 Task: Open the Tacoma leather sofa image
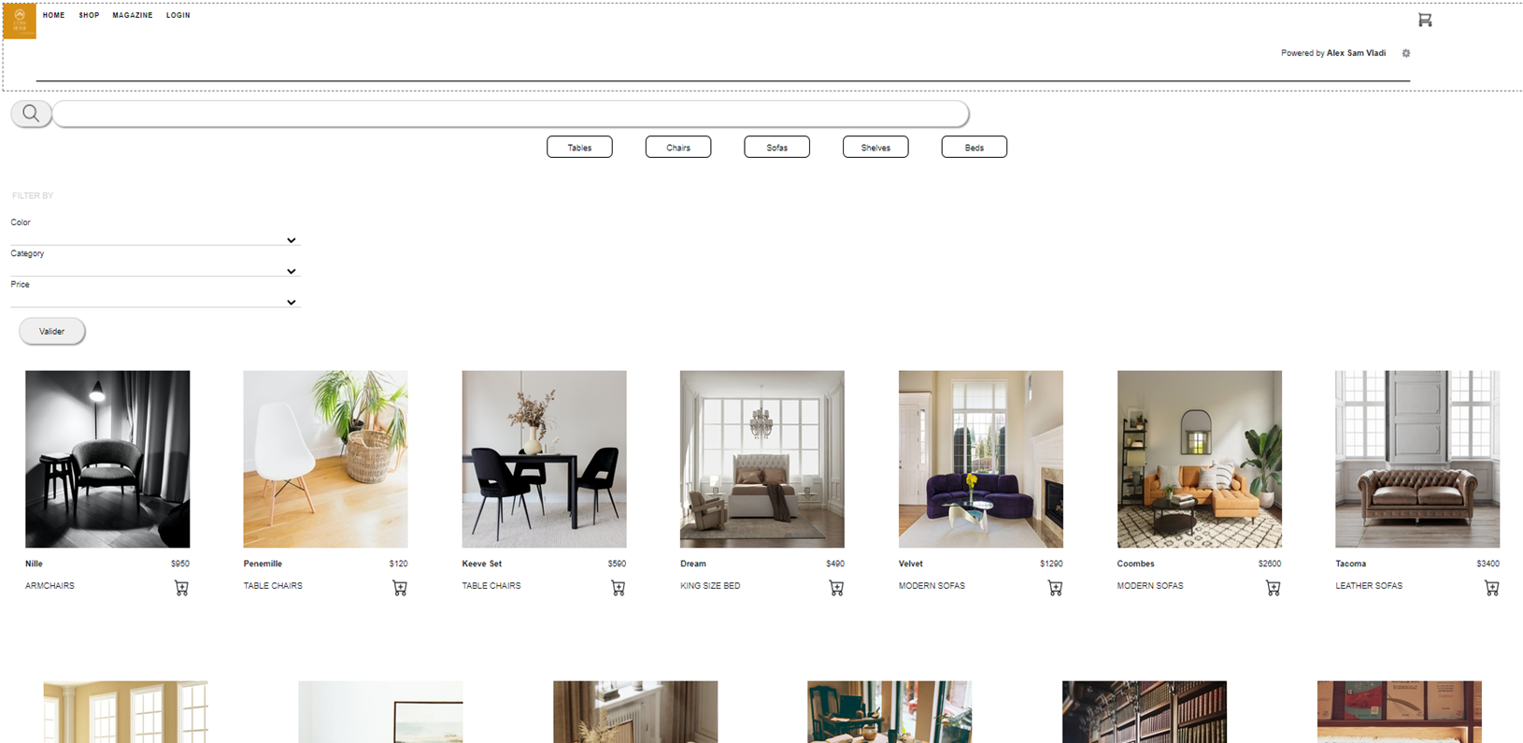point(1417,459)
